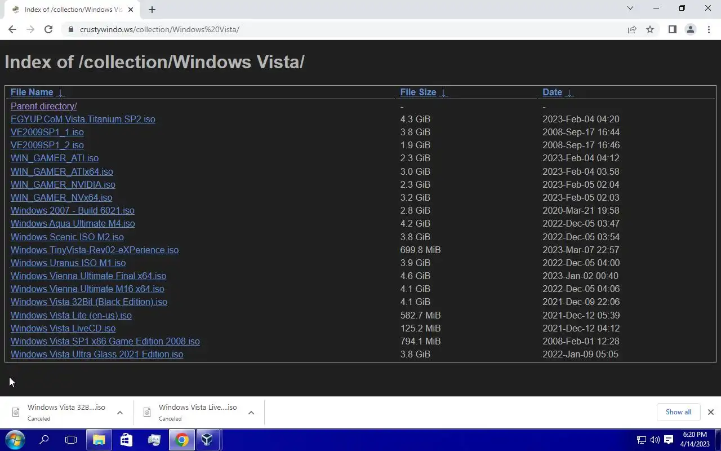
Task: Download WIN_GAMER_ATI.iso
Action: pos(55,158)
